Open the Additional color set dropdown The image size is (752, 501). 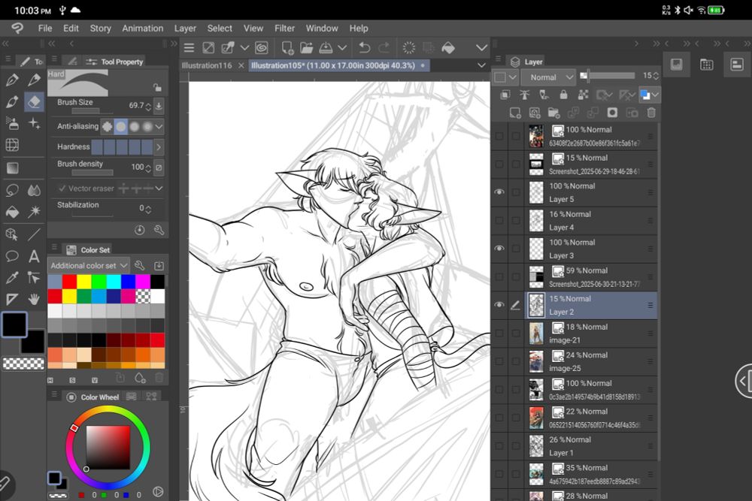pyautogui.click(x=89, y=265)
